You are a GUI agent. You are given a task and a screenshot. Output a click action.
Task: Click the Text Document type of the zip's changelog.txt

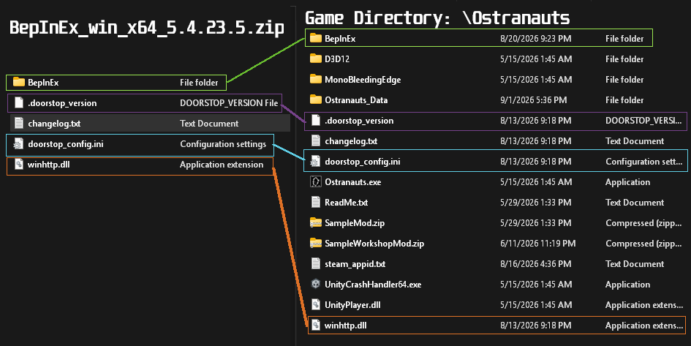tap(209, 124)
